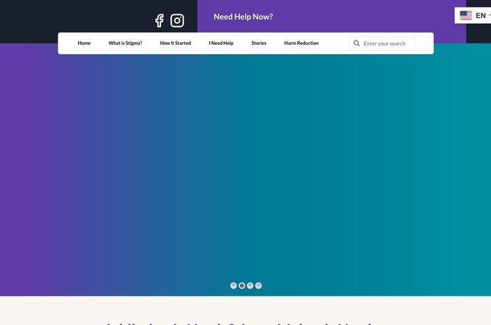
Task: Open the Harm Reduction menu item
Action: (302, 43)
